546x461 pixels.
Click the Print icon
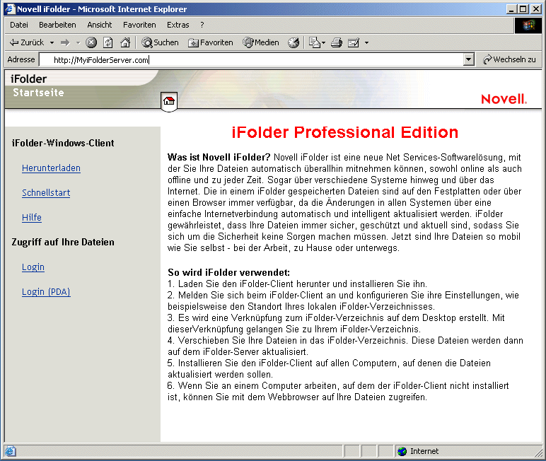tap(337, 42)
